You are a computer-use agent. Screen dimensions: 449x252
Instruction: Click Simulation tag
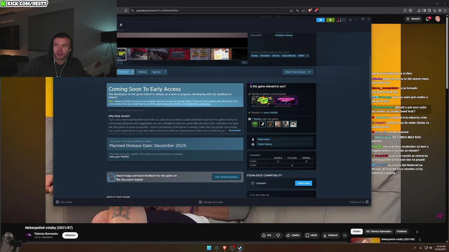(265, 56)
